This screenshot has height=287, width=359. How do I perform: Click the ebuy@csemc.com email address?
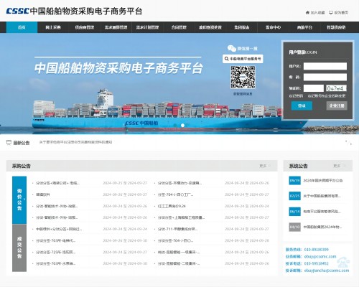[320, 256]
